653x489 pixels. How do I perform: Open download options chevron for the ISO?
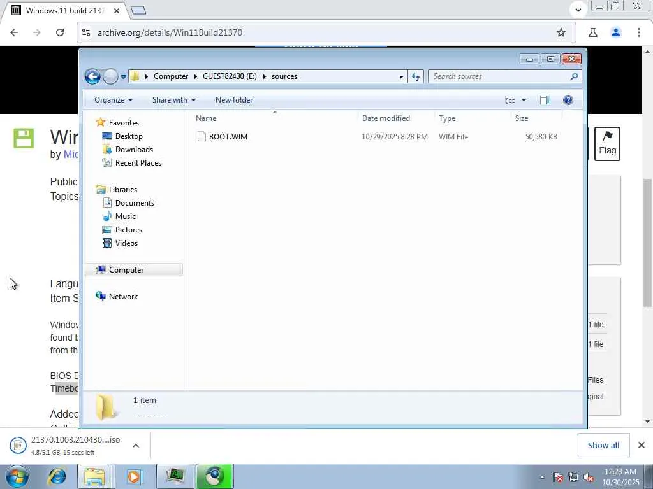coord(136,446)
